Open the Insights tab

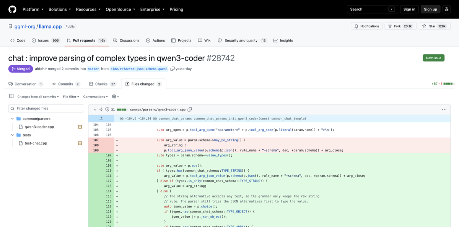283,41
